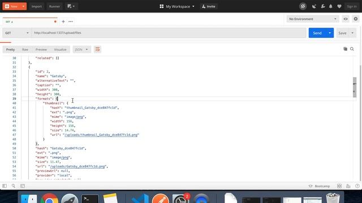Follow the /uploads/thumbnail_Gatsby_dce847fc1d.png link
The image size is (362, 203).
coord(101,135)
